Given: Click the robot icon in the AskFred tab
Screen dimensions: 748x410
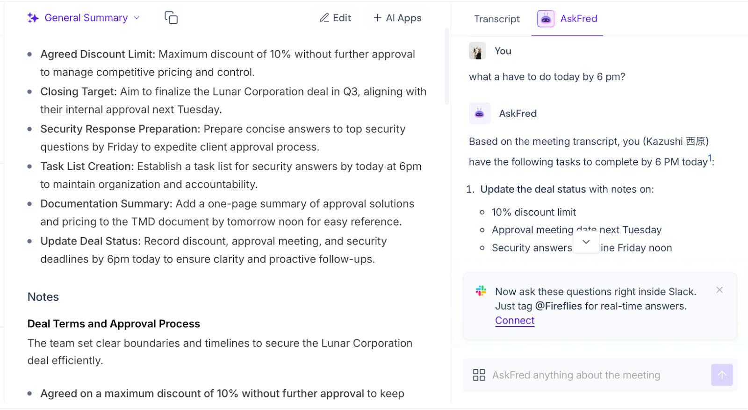Looking at the screenshot, I should 546,19.
